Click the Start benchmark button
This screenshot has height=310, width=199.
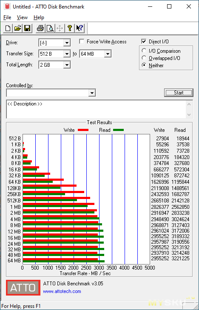coord(179,93)
